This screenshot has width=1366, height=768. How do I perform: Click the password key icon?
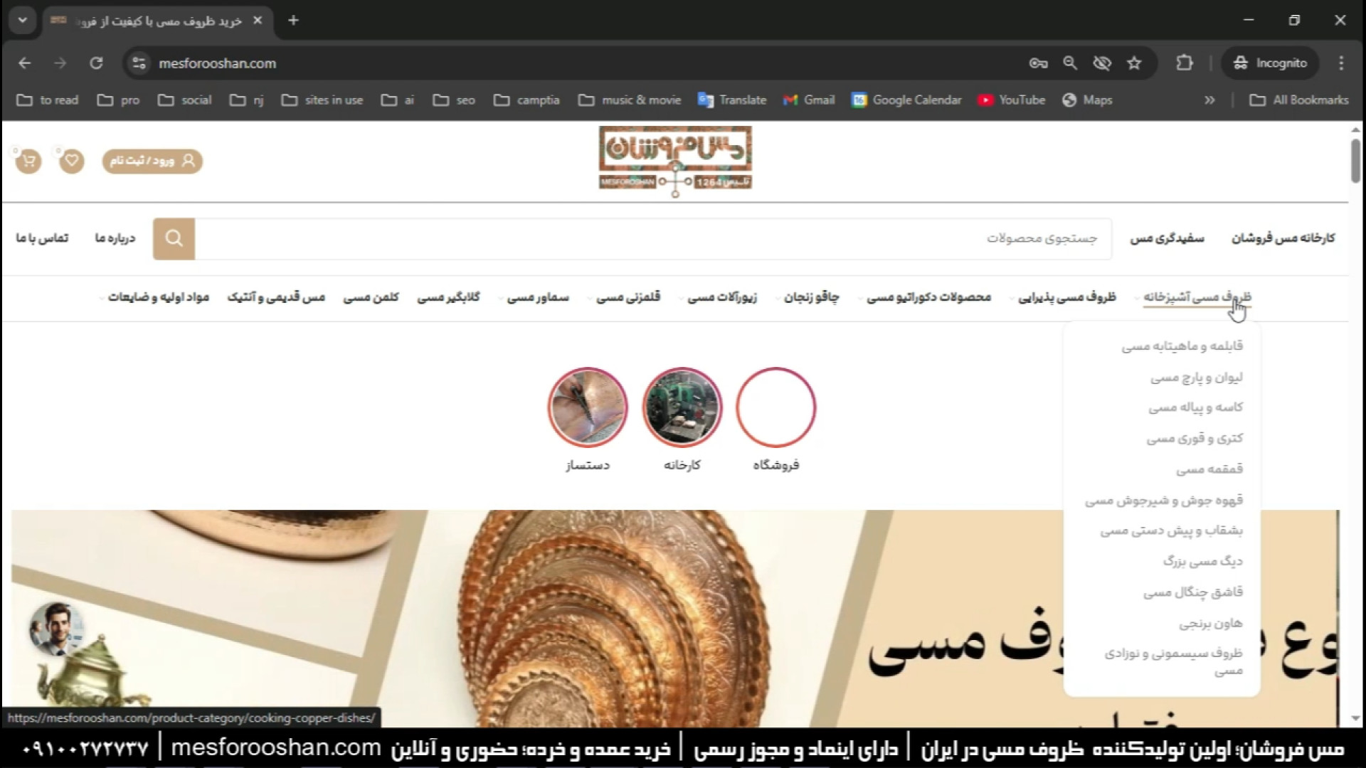[1038, 63]
